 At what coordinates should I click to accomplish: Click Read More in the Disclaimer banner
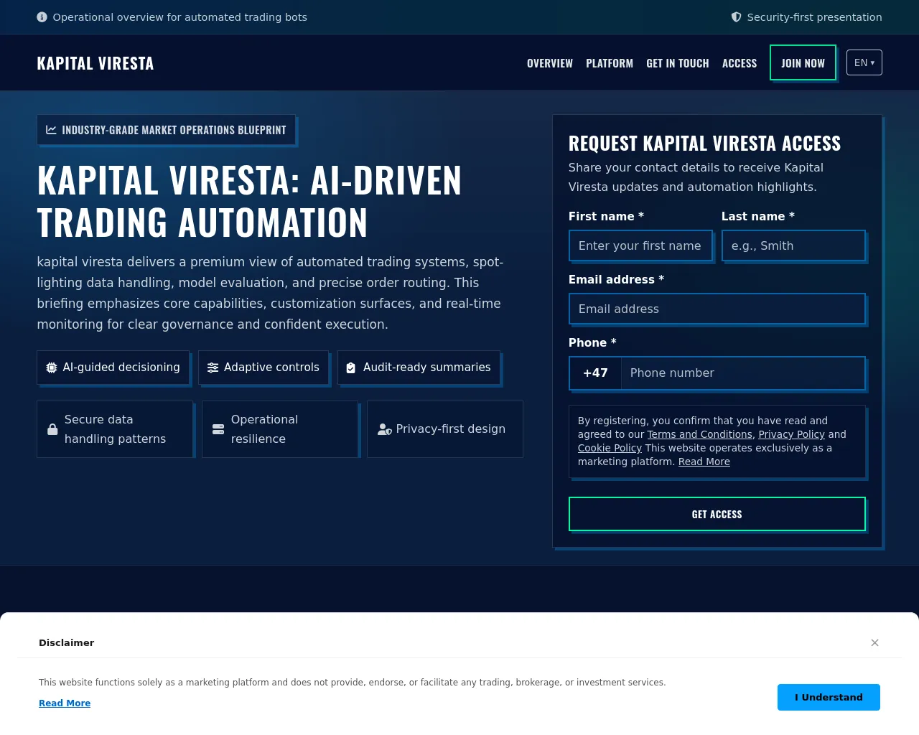pyautogui.click(x=65, y=703)
